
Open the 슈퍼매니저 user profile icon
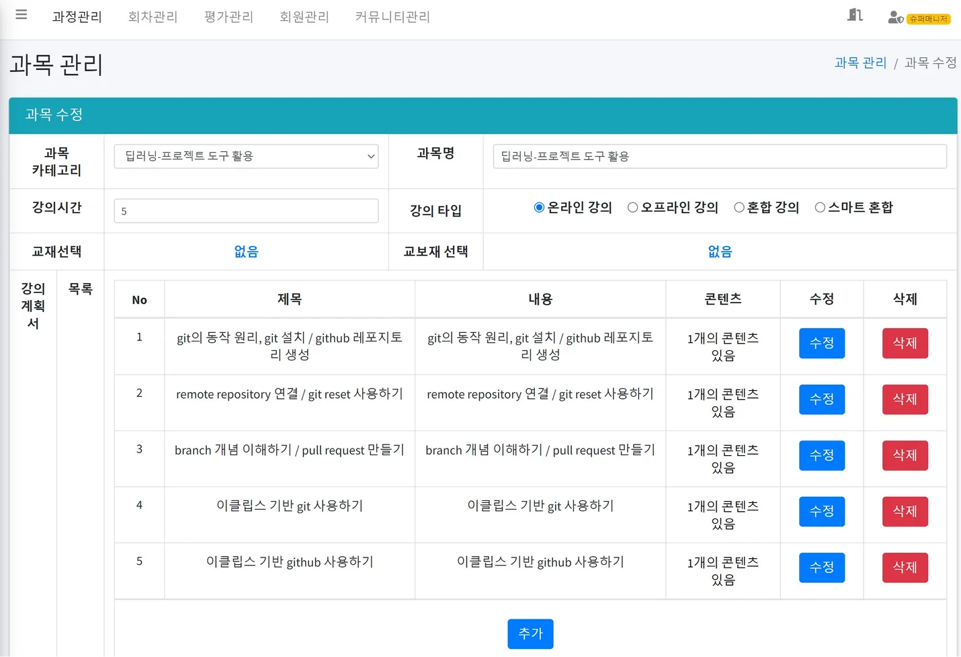click(x=896, y=17)
